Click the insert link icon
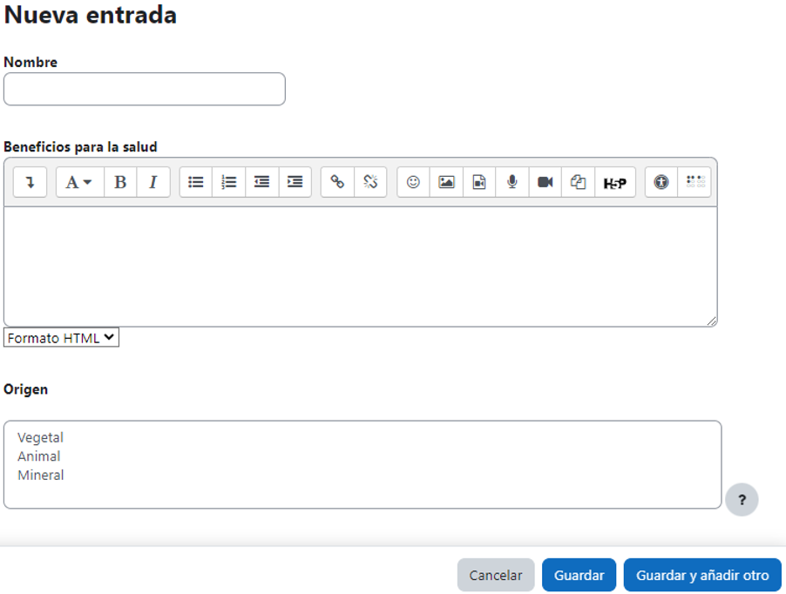Screen dimensions: 786x594 tap(337, 182)
